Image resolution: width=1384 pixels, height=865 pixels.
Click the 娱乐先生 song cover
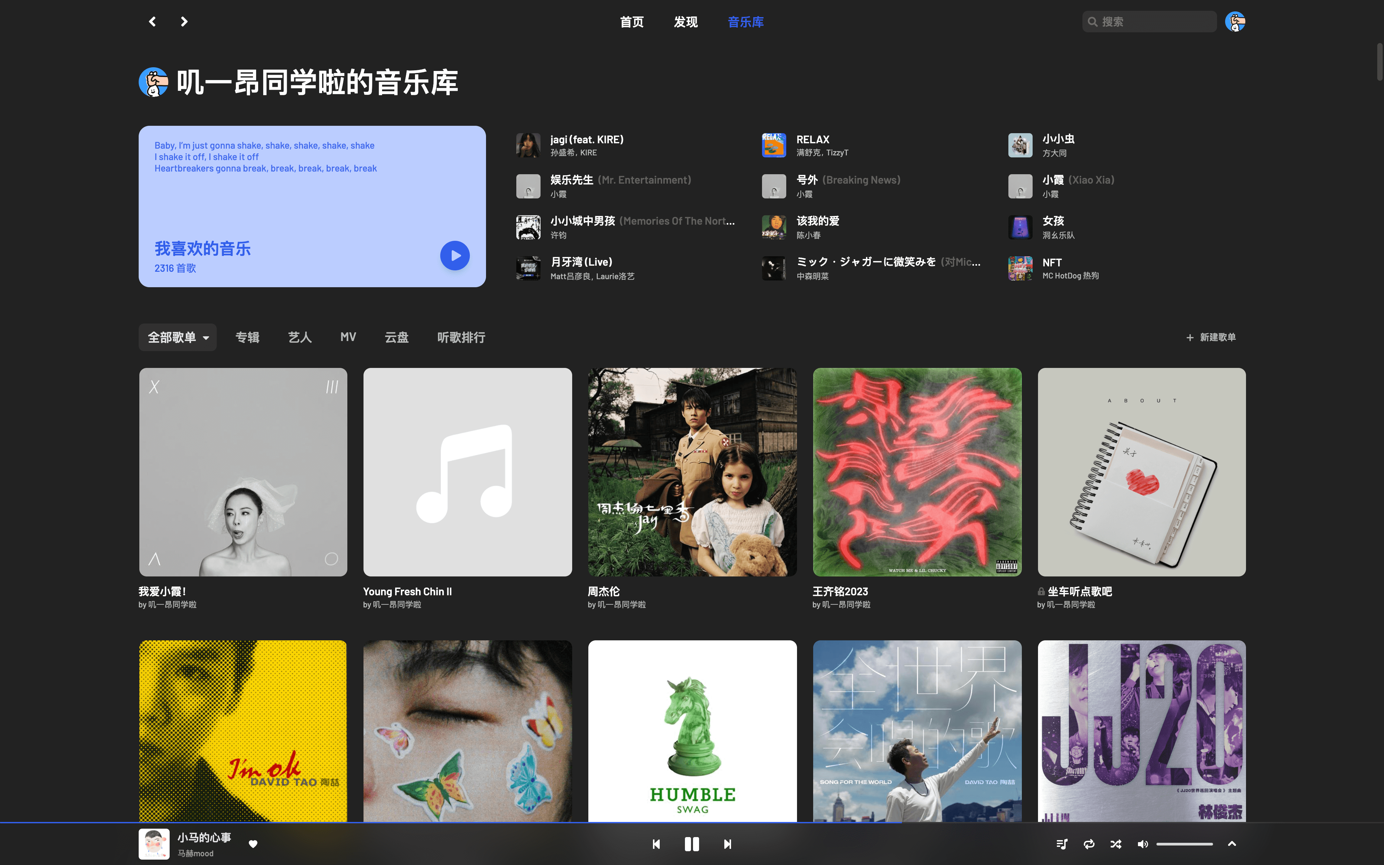click(528, 187)
